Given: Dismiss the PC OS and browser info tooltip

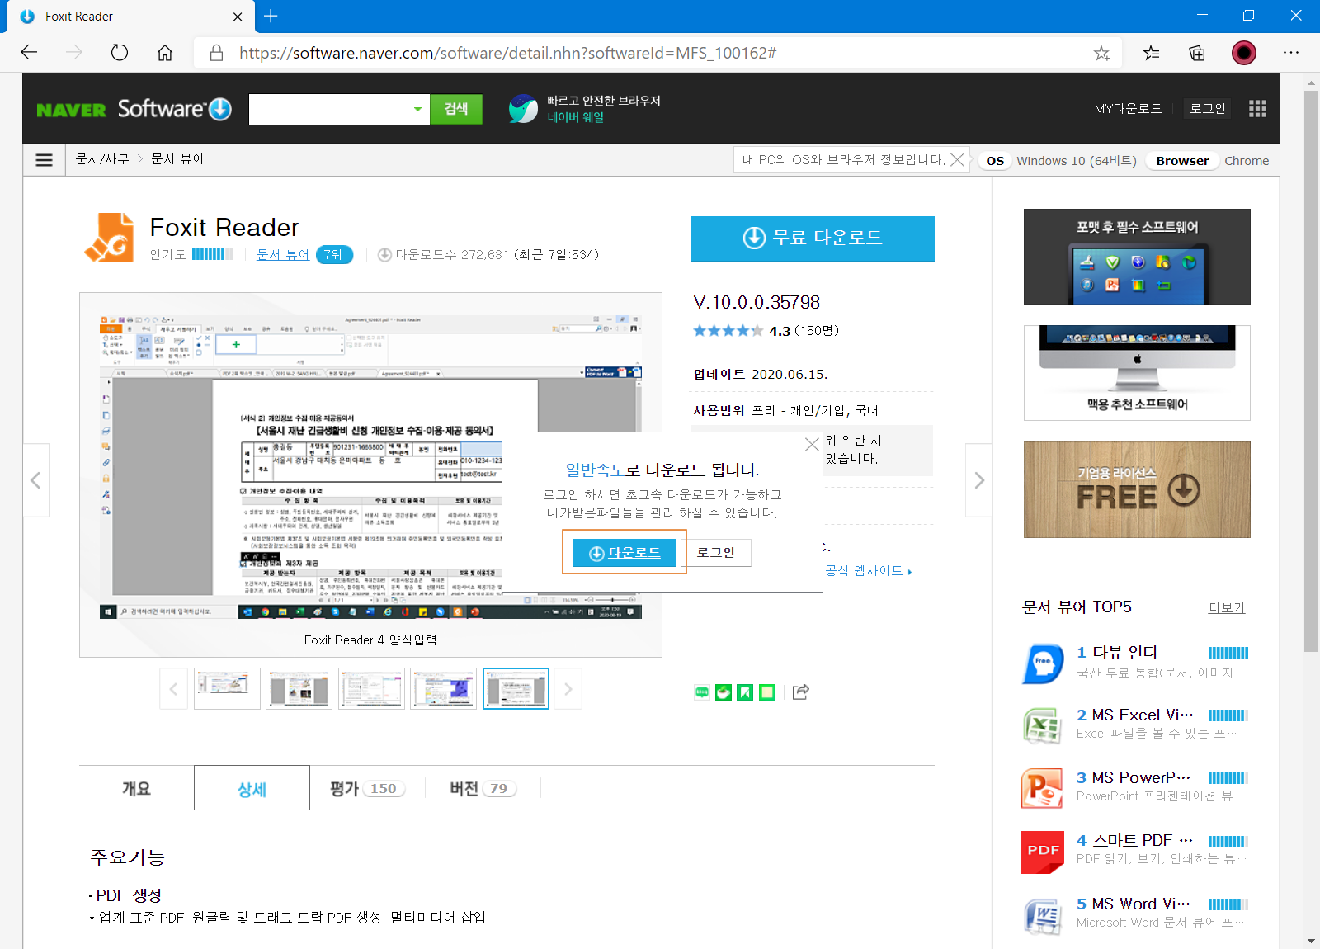Looking at the screenshot, I should coord(957,159).
